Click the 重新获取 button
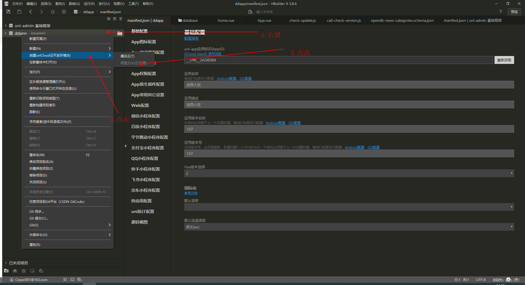 click(x=504, y=60)
